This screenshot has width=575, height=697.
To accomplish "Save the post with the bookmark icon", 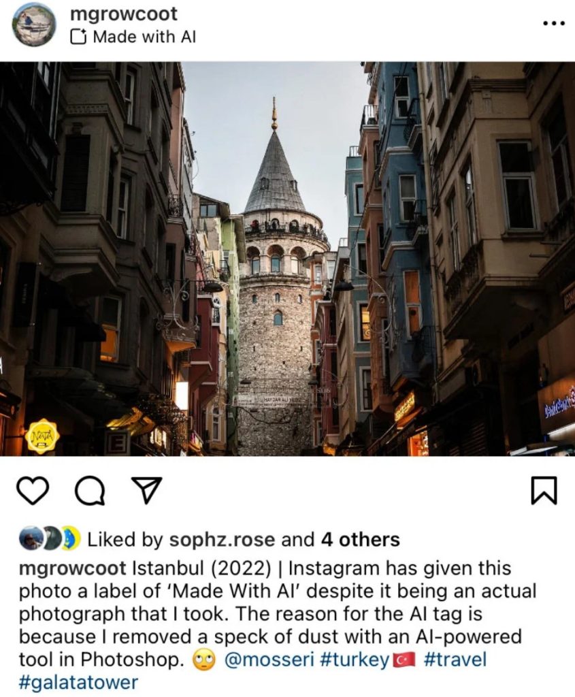I will (x=544, y=490).
